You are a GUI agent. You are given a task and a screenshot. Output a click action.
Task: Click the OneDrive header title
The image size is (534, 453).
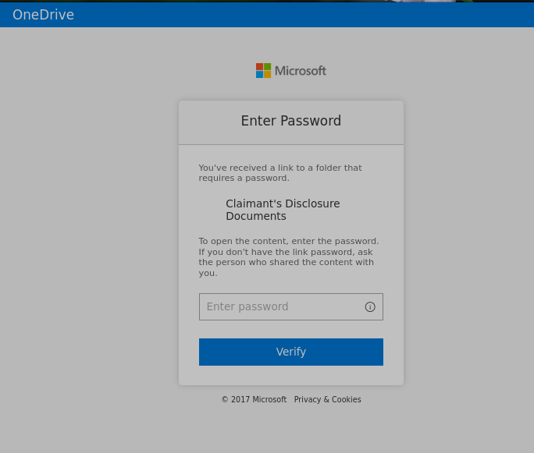click(x=43, y=15)
